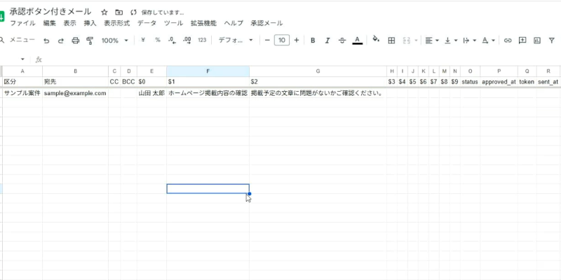Select the header cell sent_at

548,82
